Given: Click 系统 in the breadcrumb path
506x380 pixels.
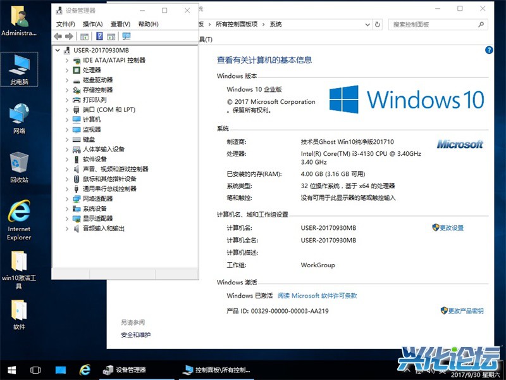Looking at the screenshot, I should pos(276,24).
